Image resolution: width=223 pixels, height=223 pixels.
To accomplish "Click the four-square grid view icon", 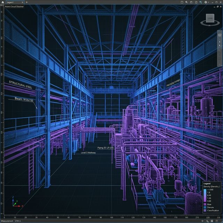I will (212, 221).
